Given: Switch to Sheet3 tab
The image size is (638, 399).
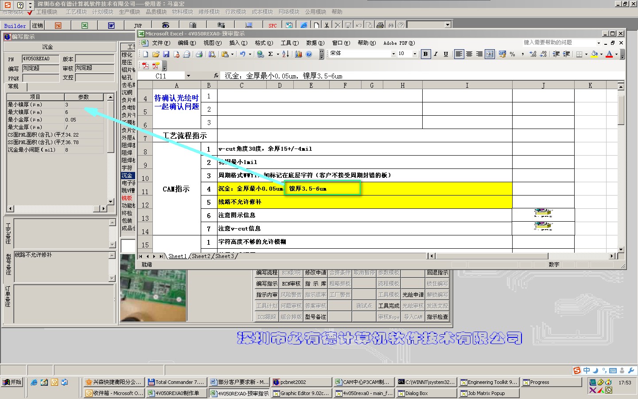Looking at the screenshot, I should [225, 256].
